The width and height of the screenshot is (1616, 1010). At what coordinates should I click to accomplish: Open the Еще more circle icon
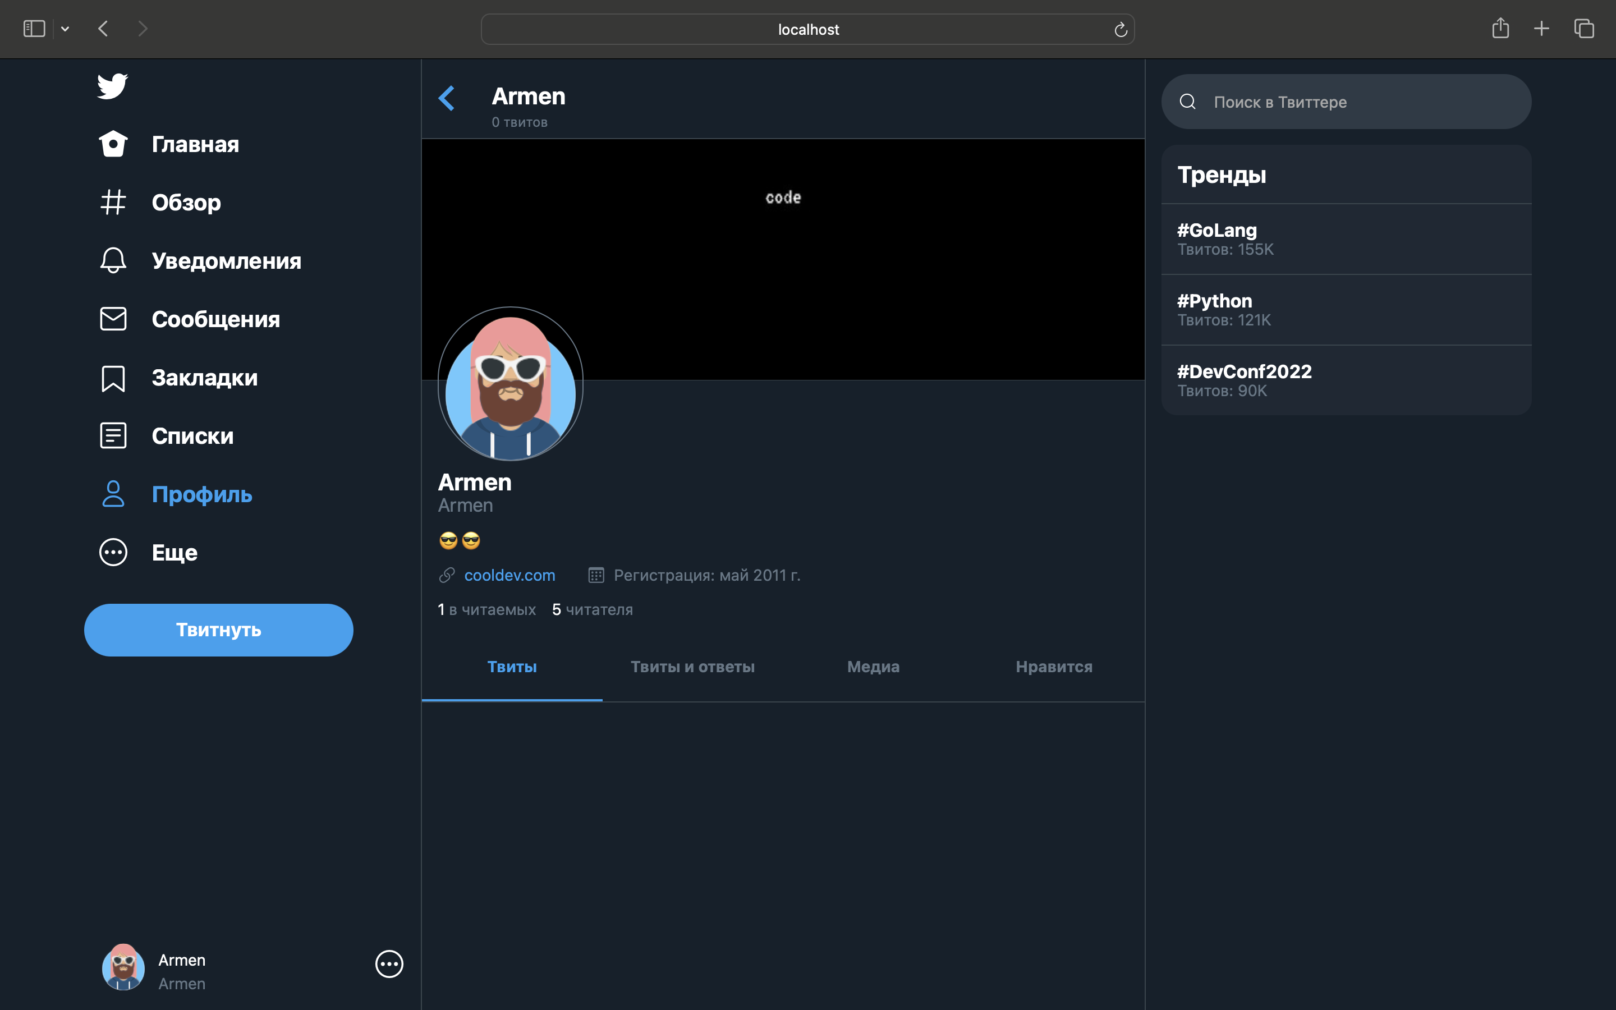tap(113, 553)
